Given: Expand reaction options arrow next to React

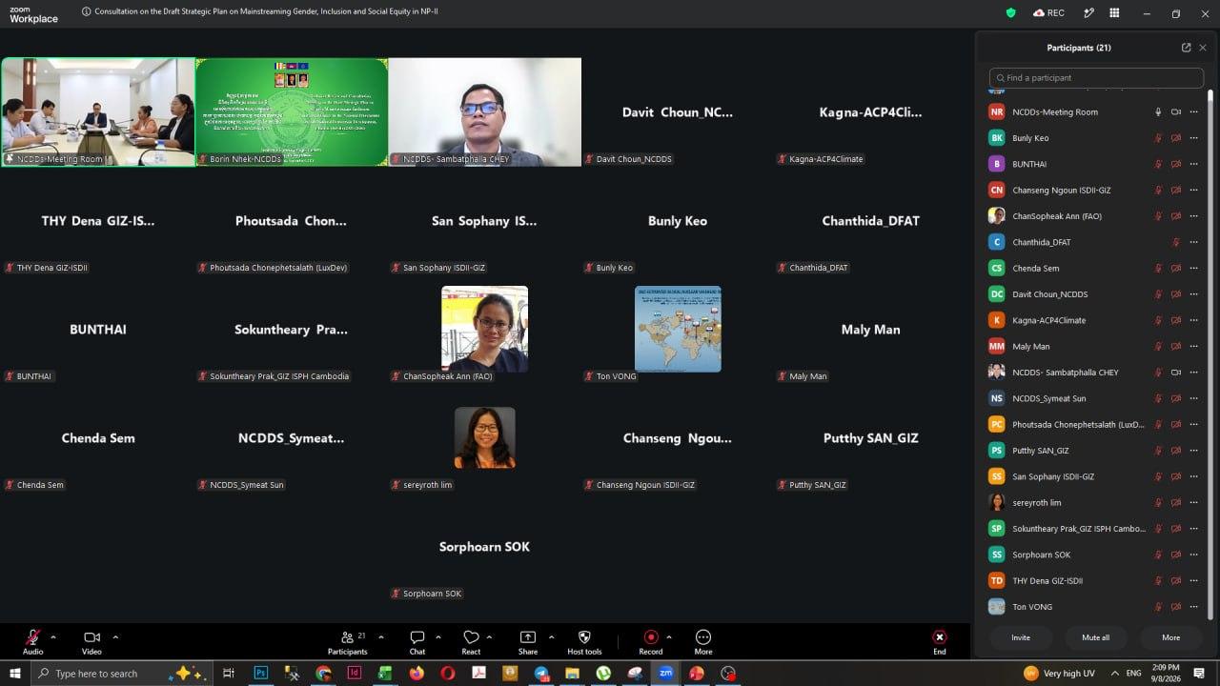Looking at the screenshot, I should tap(490, 636).
